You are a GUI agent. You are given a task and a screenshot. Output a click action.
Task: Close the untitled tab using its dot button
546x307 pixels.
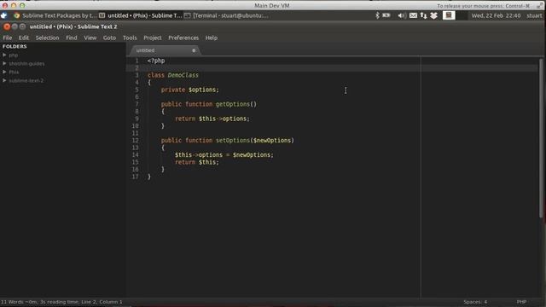tap(194, 50)
